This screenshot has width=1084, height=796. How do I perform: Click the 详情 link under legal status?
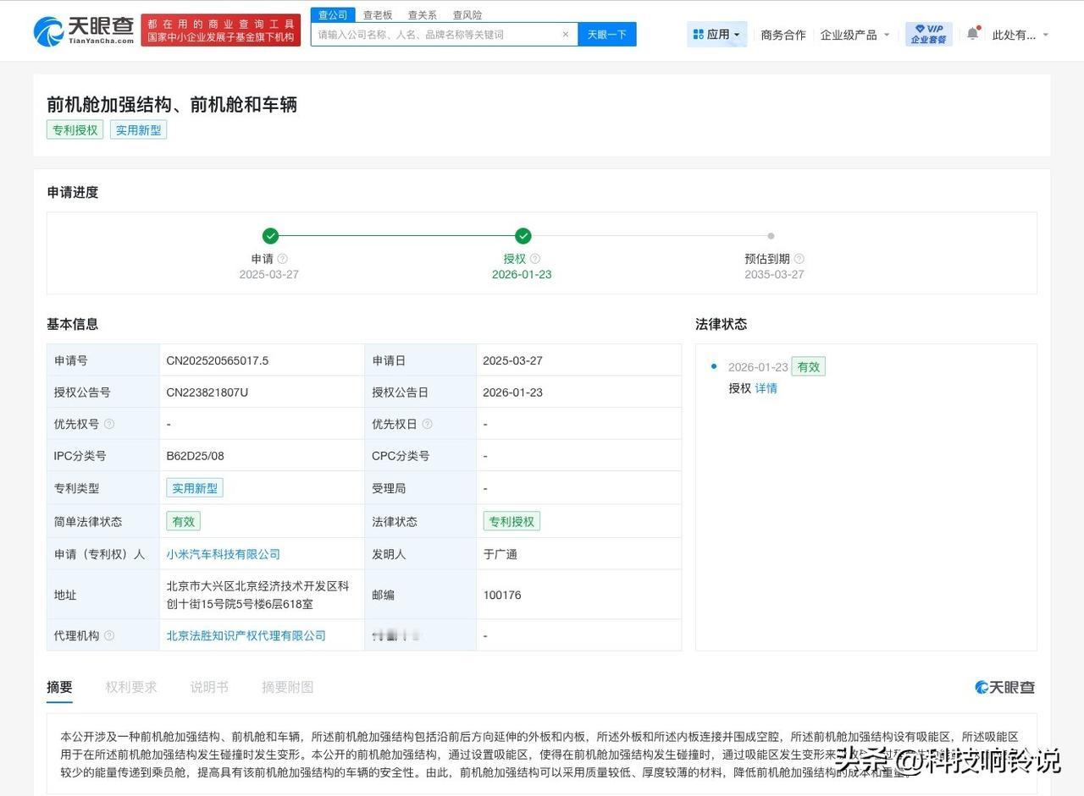765,387
